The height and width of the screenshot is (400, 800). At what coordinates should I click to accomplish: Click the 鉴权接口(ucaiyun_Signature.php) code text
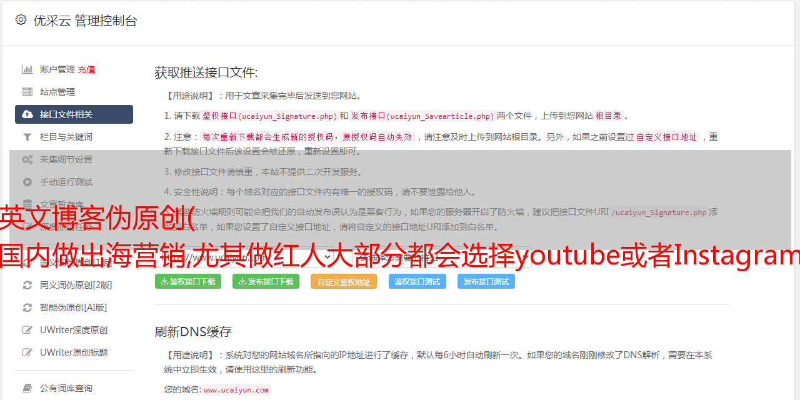pos(269,116)
